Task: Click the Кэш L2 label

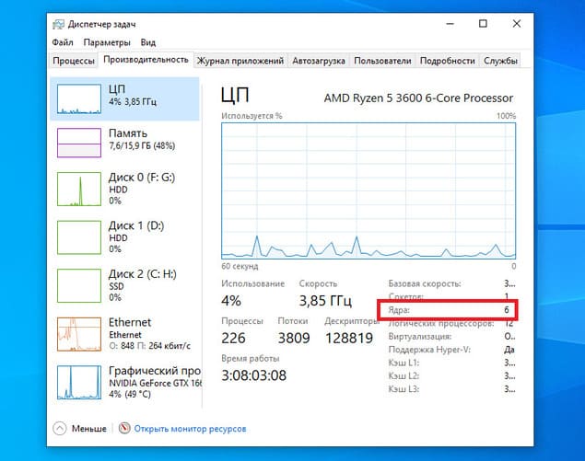Action: (x=404, y=375)
